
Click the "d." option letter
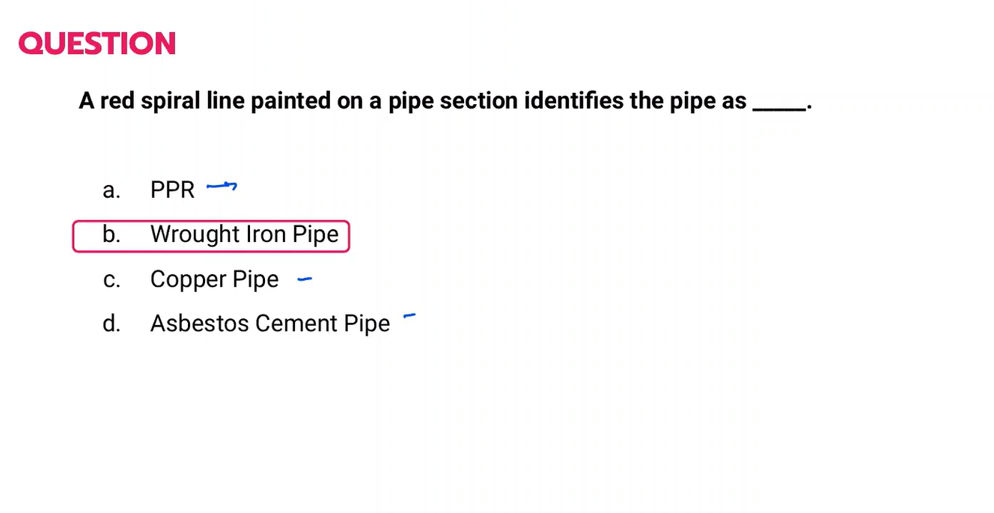tap(111, 324)
